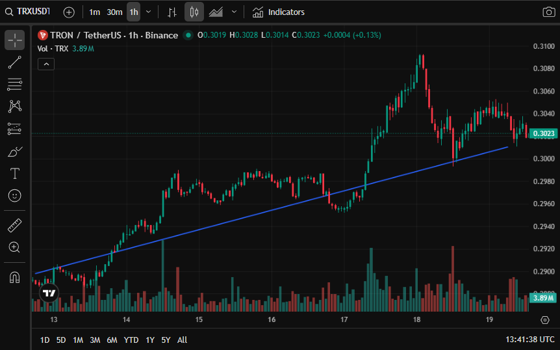Set range to All
This screenshot has width=560, height=350.
point(182,340)
